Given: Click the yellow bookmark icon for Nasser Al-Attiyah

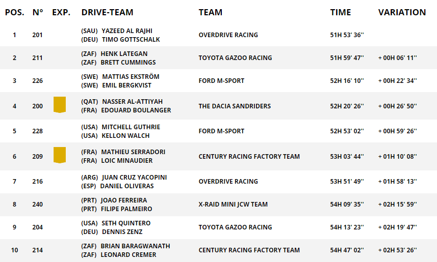Looking at the screenshot, I should [x=60, y=105].
